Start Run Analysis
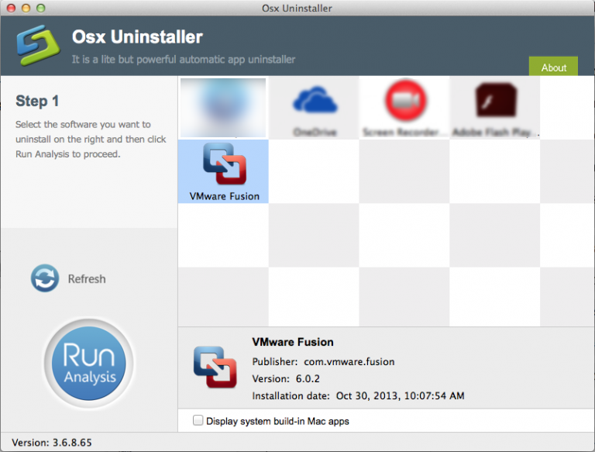 (89, 363)
